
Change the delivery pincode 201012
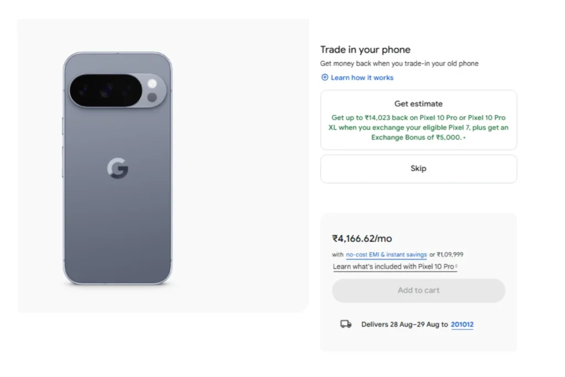[462, 325]
